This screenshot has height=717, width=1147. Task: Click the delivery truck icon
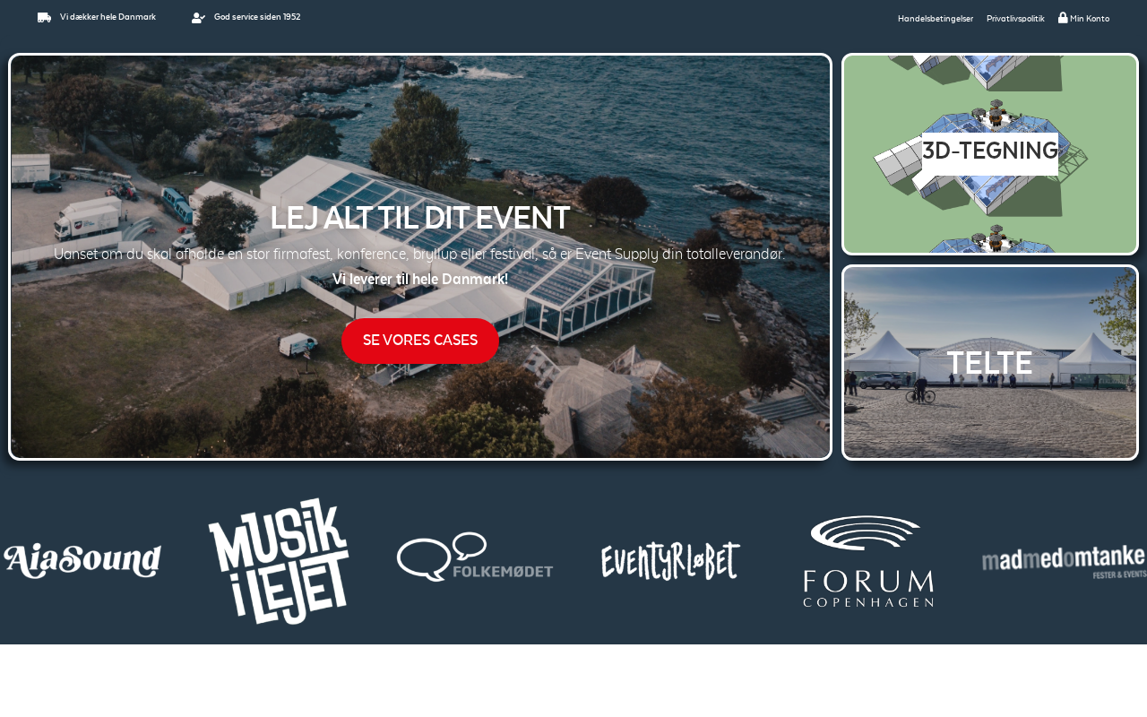coord(44,18)
